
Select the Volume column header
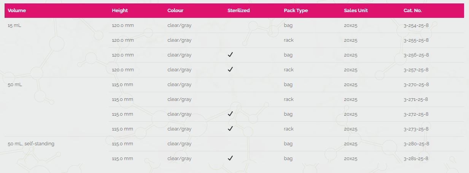click(17, 11)
